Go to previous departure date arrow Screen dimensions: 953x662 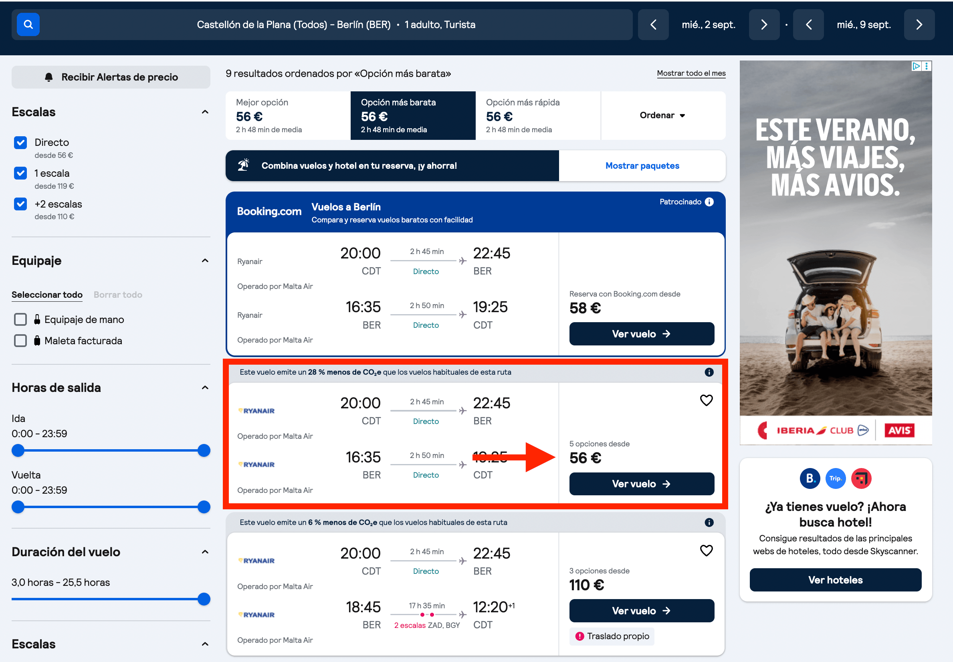click(x=653, y=24)
